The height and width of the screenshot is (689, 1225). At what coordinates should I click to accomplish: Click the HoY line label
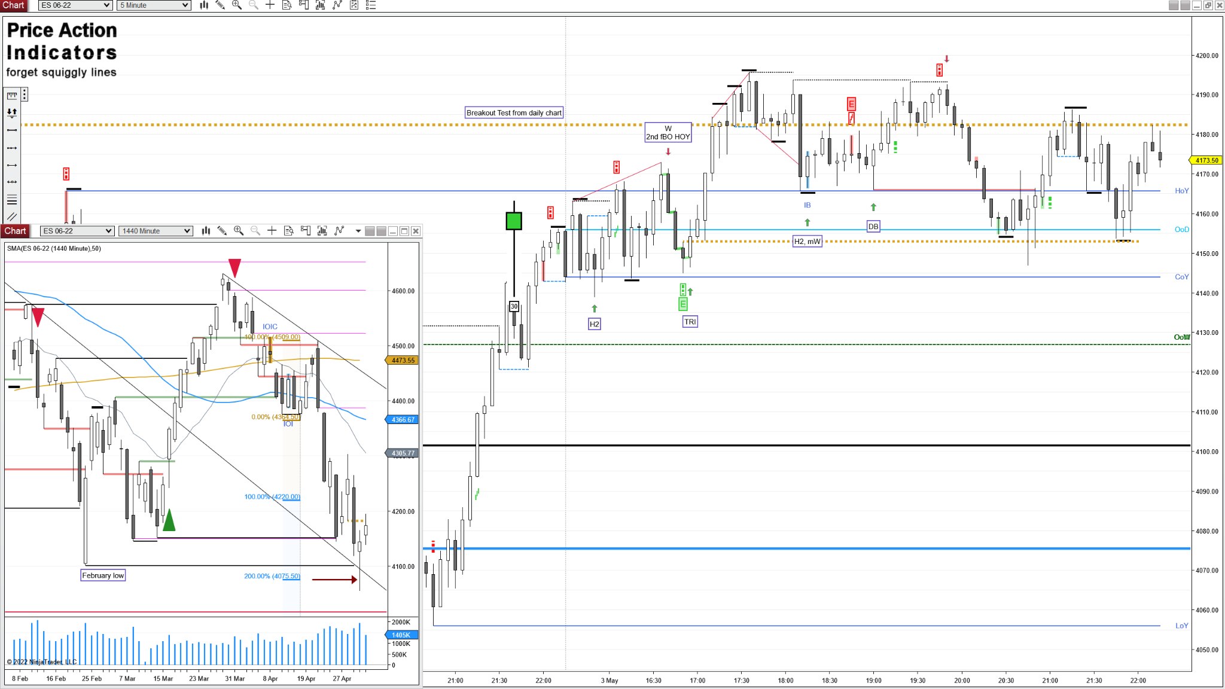(1181, 191)
